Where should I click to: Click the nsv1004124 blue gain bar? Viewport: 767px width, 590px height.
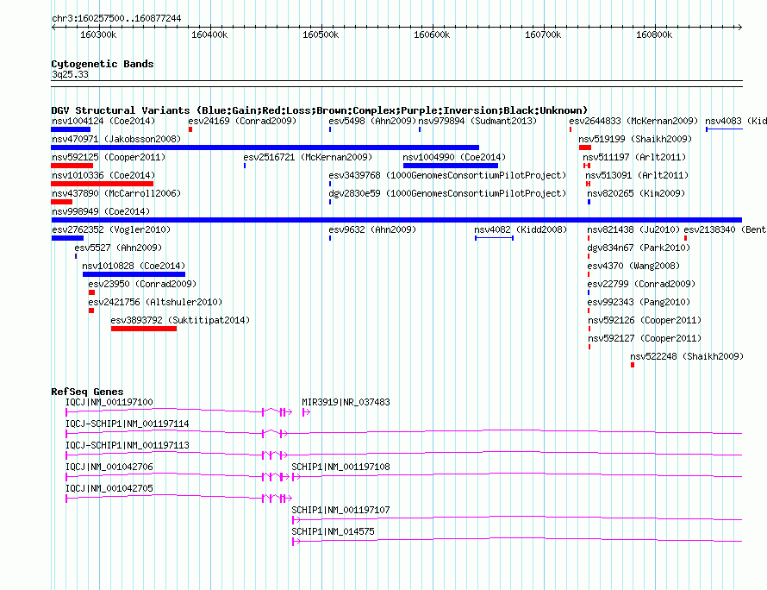point(71,129)
